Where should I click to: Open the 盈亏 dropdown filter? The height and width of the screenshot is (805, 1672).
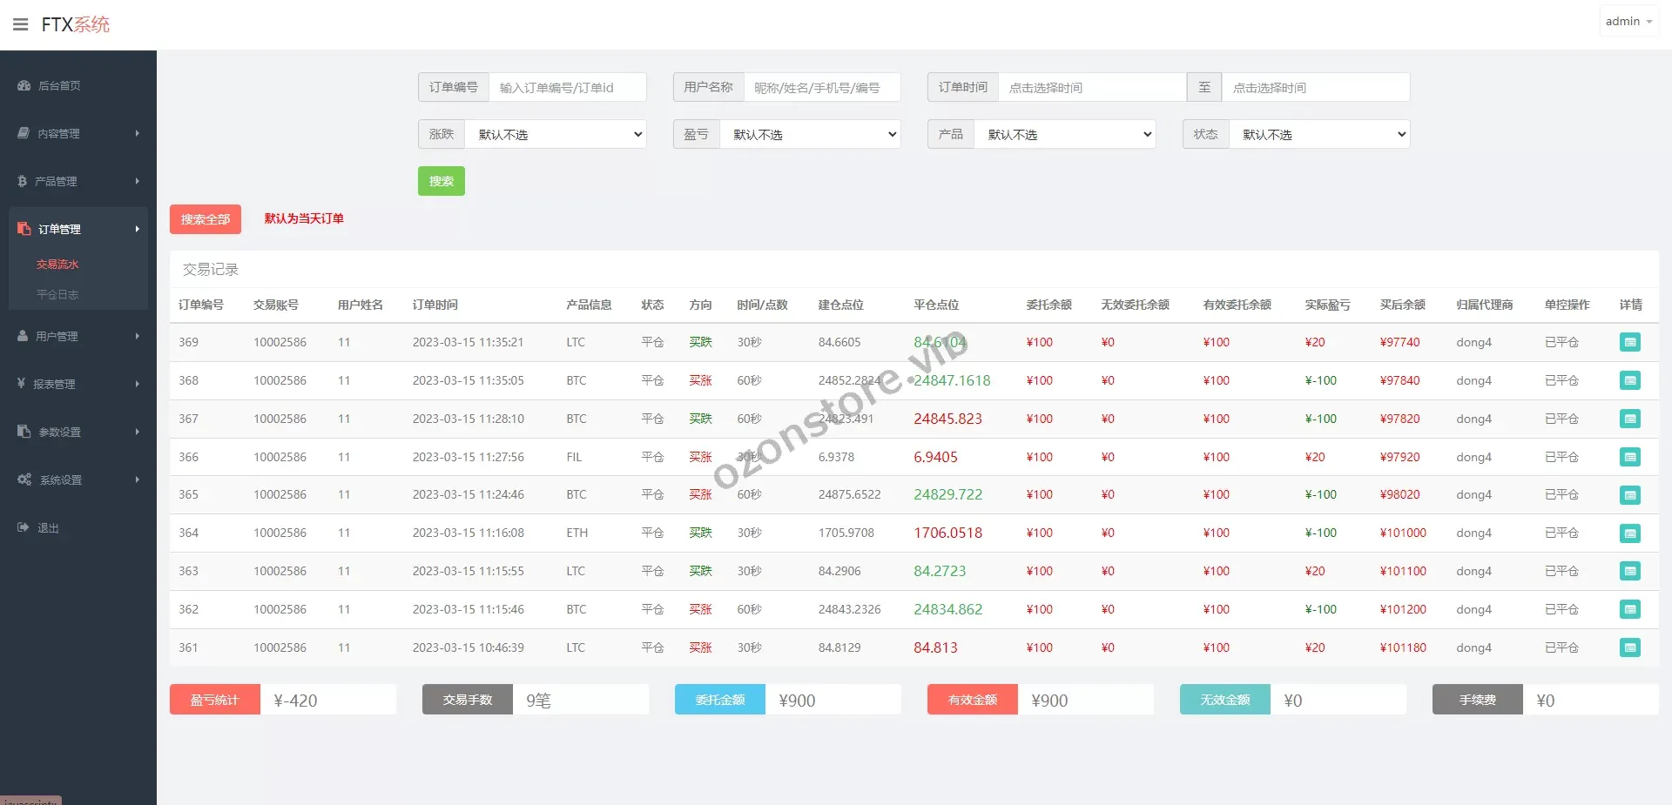point(810,134)
